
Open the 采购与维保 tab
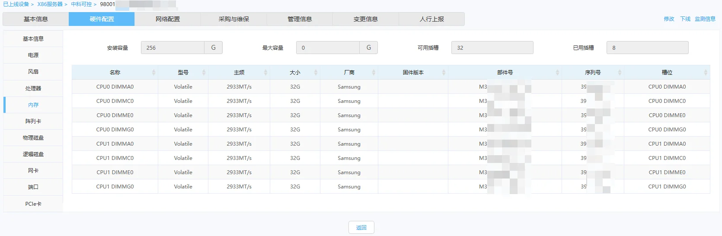click(234, 19)
